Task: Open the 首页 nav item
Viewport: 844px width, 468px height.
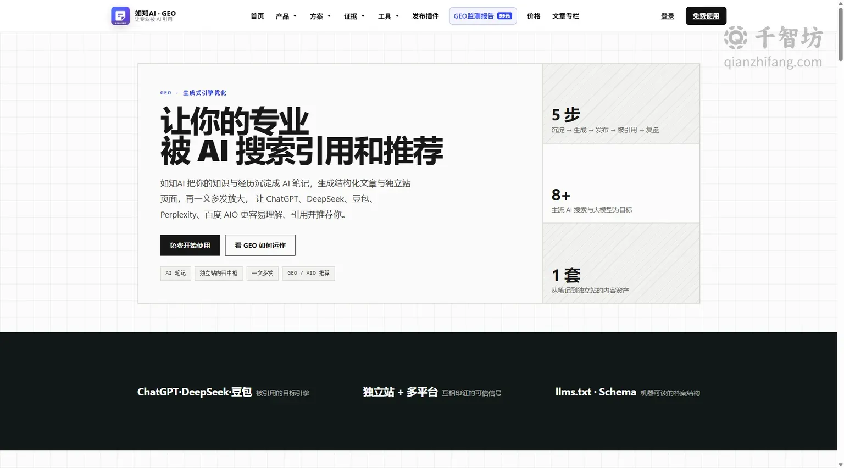Action: (x=257, y=16)
